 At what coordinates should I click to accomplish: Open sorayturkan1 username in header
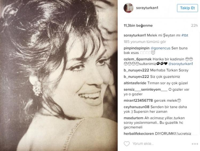(147, 8)
